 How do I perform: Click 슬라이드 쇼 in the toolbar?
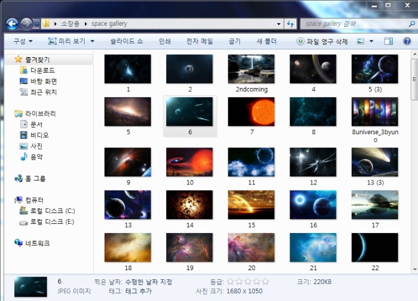point(126,42)
